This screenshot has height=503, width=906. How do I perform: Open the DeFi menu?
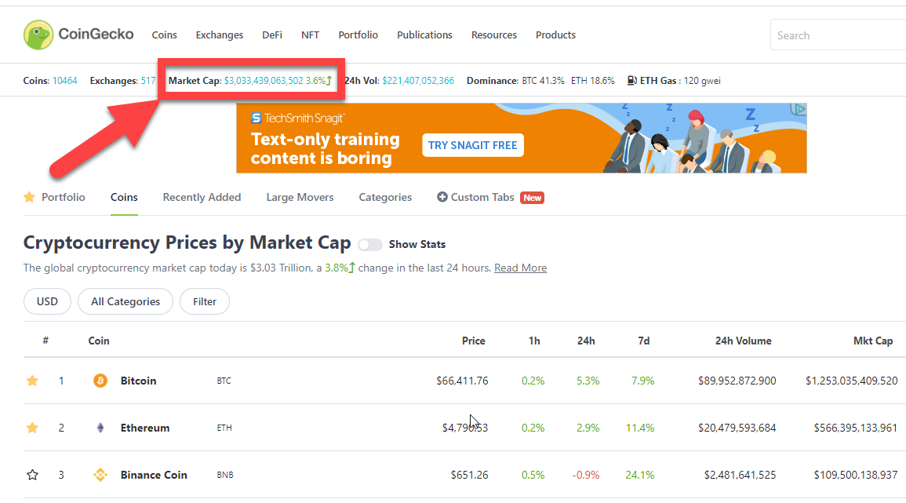pos(272,35)
